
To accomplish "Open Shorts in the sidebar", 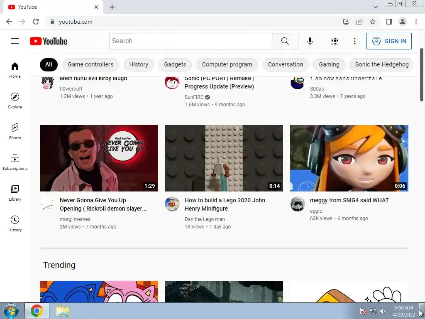I will [15, 132].
